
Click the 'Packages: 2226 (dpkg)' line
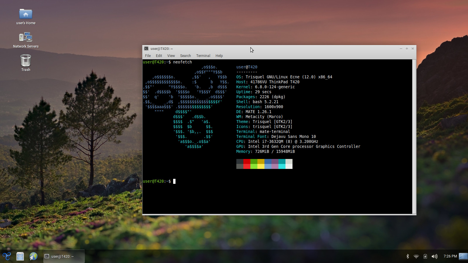coord(261,97)
